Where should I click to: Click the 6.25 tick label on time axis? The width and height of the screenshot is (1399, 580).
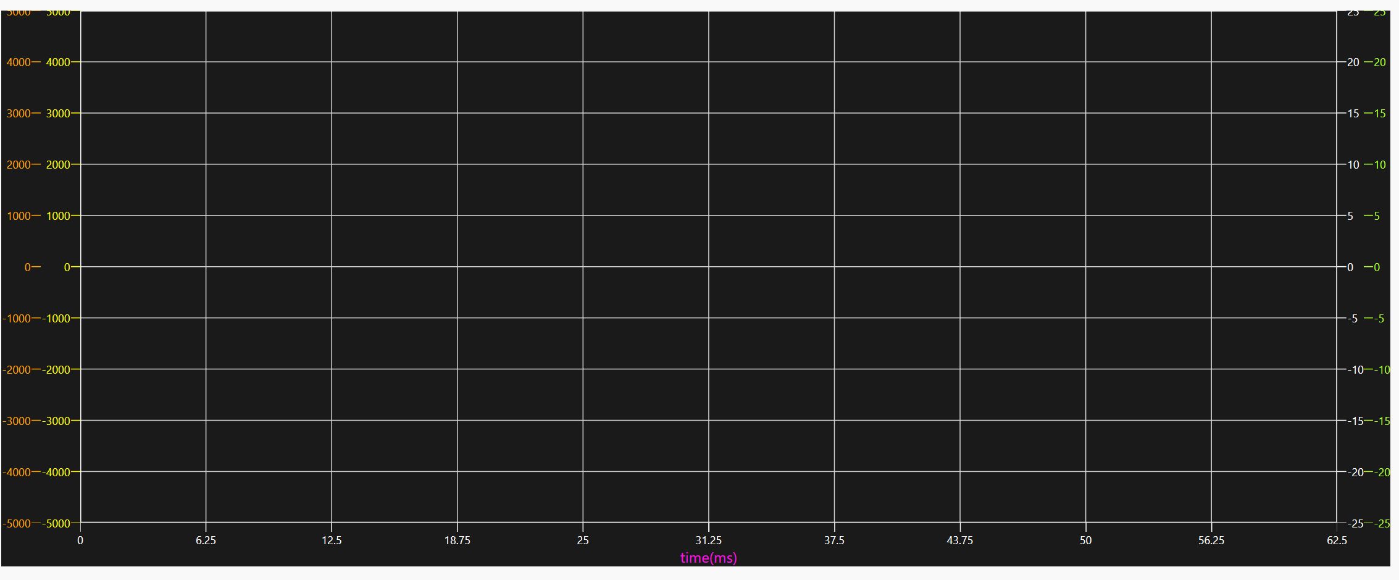pyautogui.click(x=206, y=540)
